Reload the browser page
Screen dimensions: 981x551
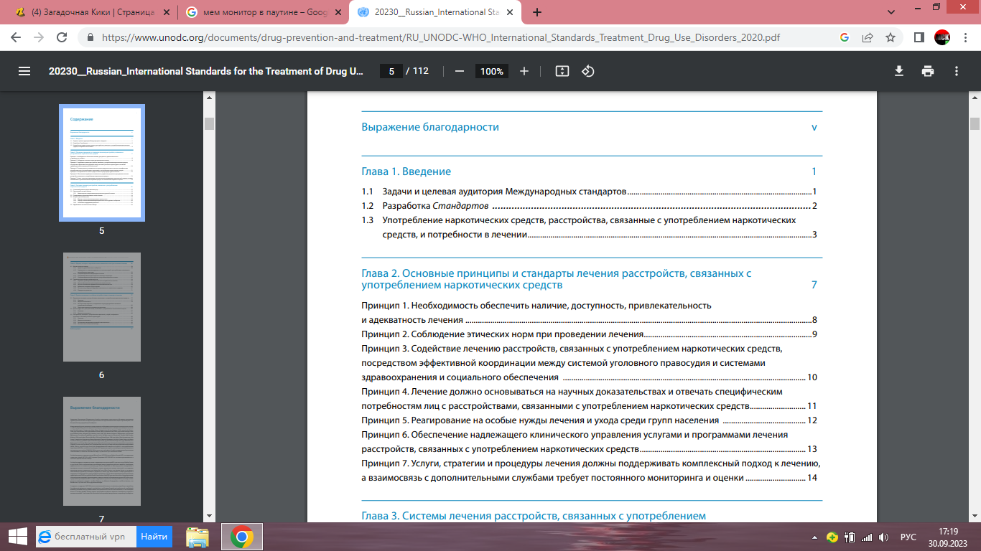pyautogui.click(x=62, y=37)
